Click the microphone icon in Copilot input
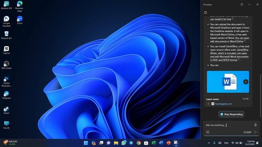Screen dimensions: 262x147 [x=255, y=125]
